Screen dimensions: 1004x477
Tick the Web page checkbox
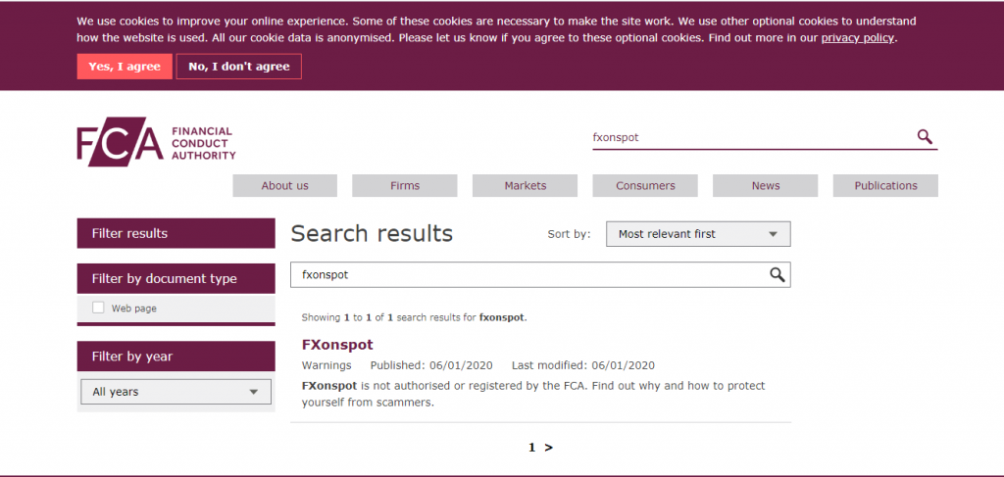tap(98, 309)
